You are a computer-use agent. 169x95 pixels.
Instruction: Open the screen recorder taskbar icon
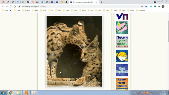point(34,93)
